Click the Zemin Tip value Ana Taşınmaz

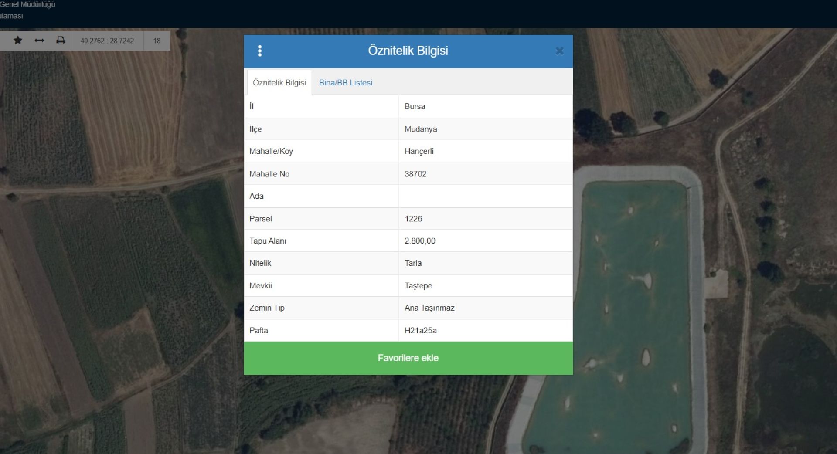[x=429, y=308]
